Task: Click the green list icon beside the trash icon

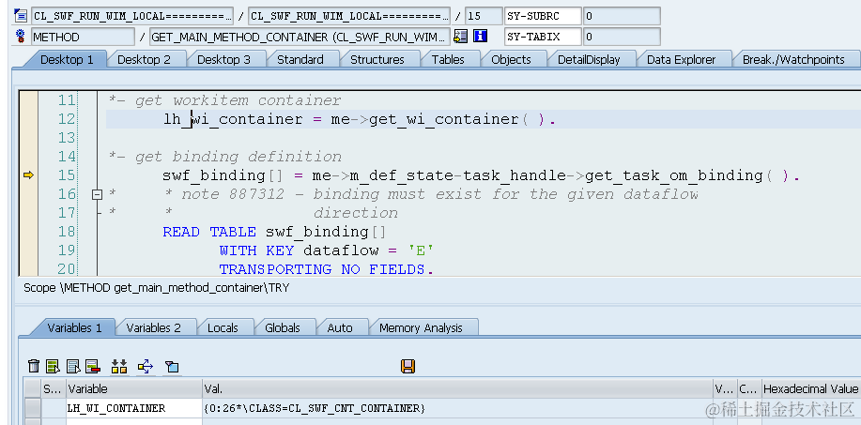Action: coord(53,366)
